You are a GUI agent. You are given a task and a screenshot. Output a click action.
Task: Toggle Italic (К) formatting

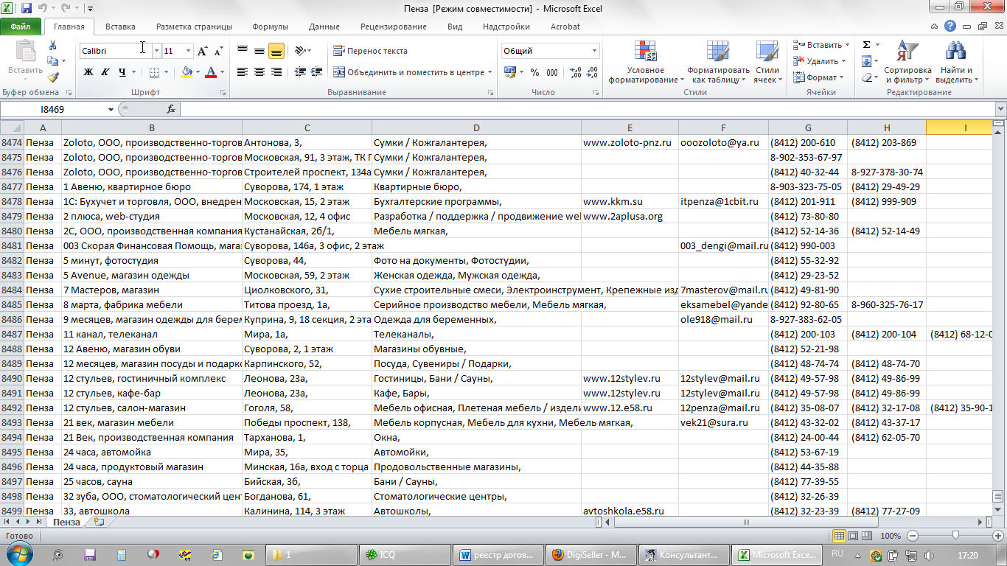coord(105,72)
